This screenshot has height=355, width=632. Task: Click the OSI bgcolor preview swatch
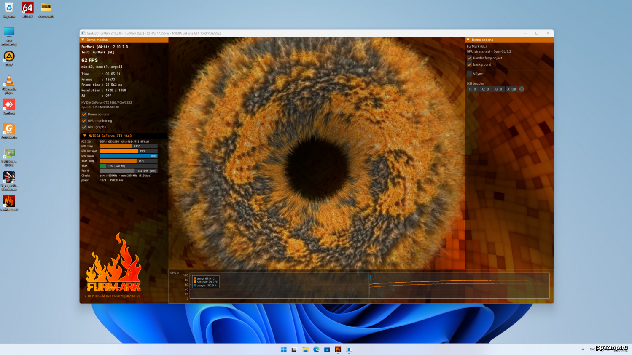522,89
